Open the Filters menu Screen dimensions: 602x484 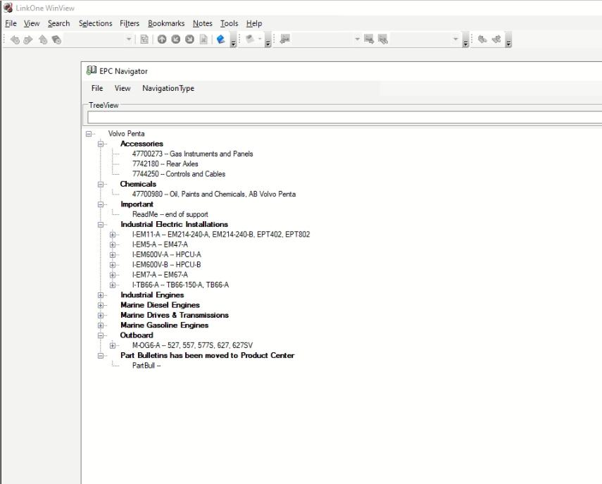[x=130, y=23]
